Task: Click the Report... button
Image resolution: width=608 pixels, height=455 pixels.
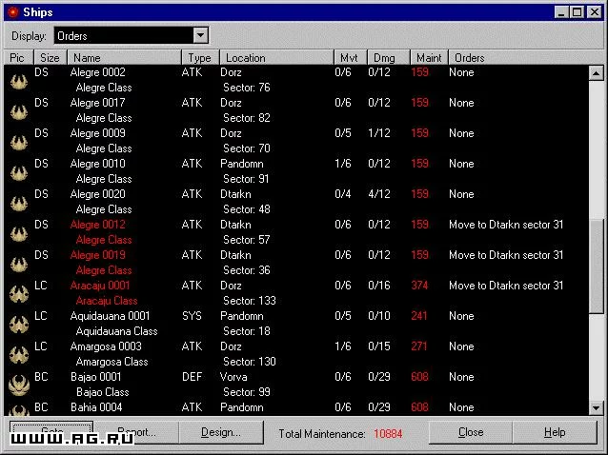Action: (x=136, y=432)
